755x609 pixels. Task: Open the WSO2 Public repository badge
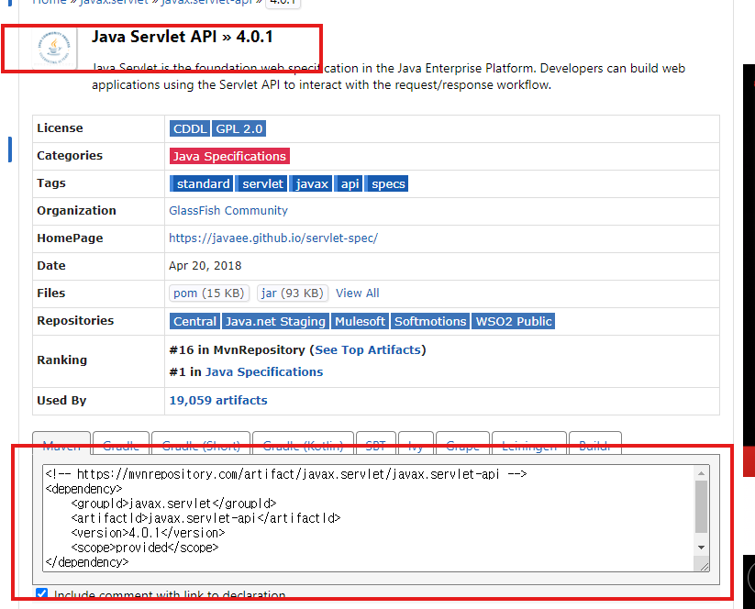coord(514,321)
